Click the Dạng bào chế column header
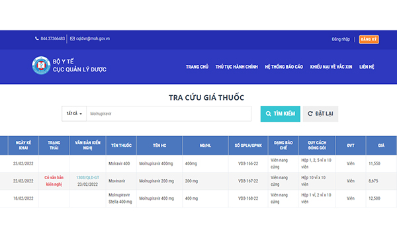The image size is (397, 238). [x=283, y=145]
